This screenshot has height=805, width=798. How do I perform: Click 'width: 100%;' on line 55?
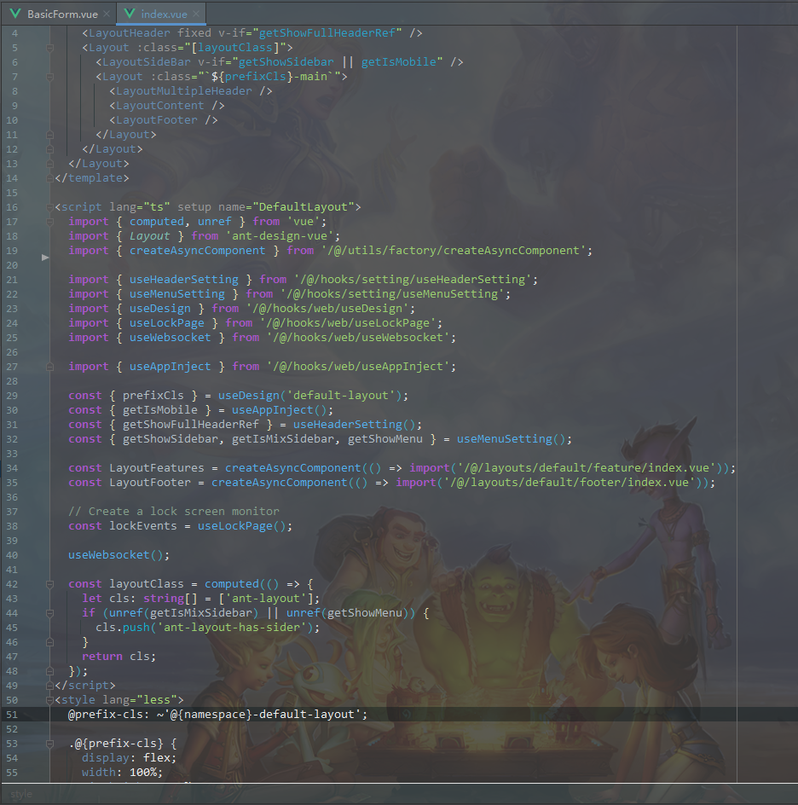click(x=122, y=773)
